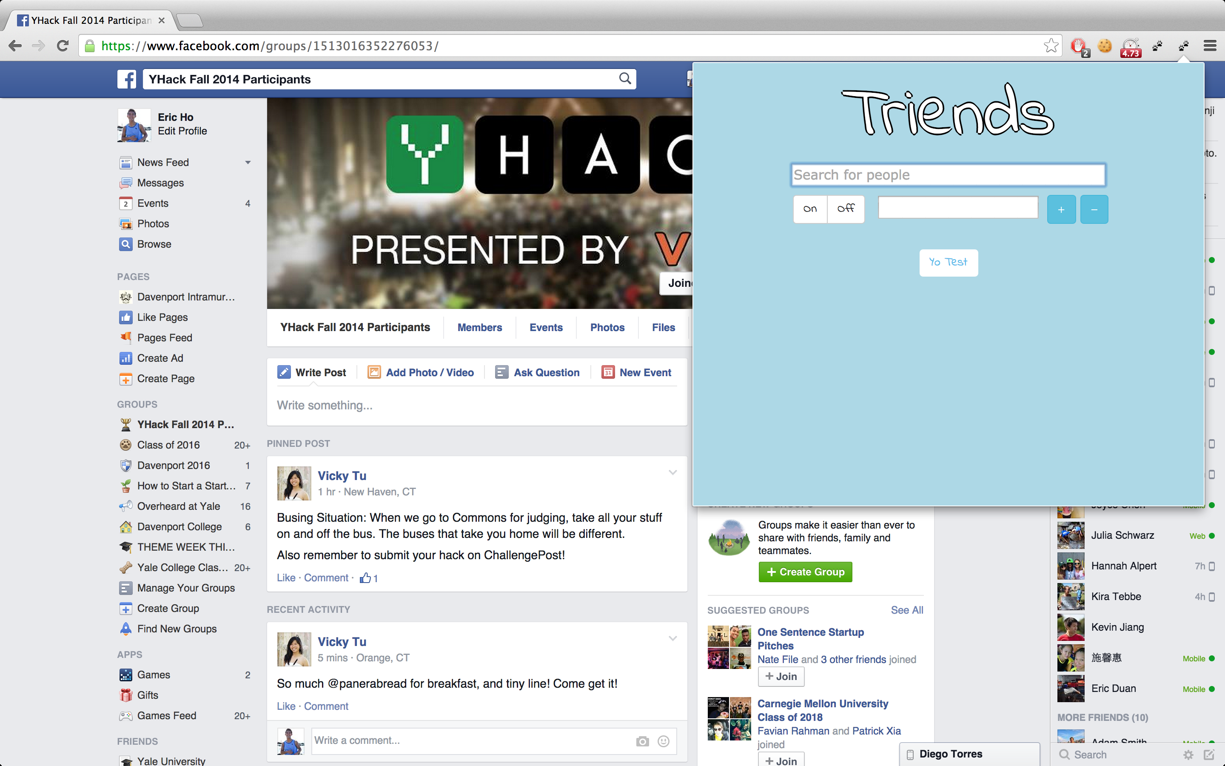Viewport: 1225px width, 766px height.
Task: Open emoji picker in comment box
Action: 663,741
